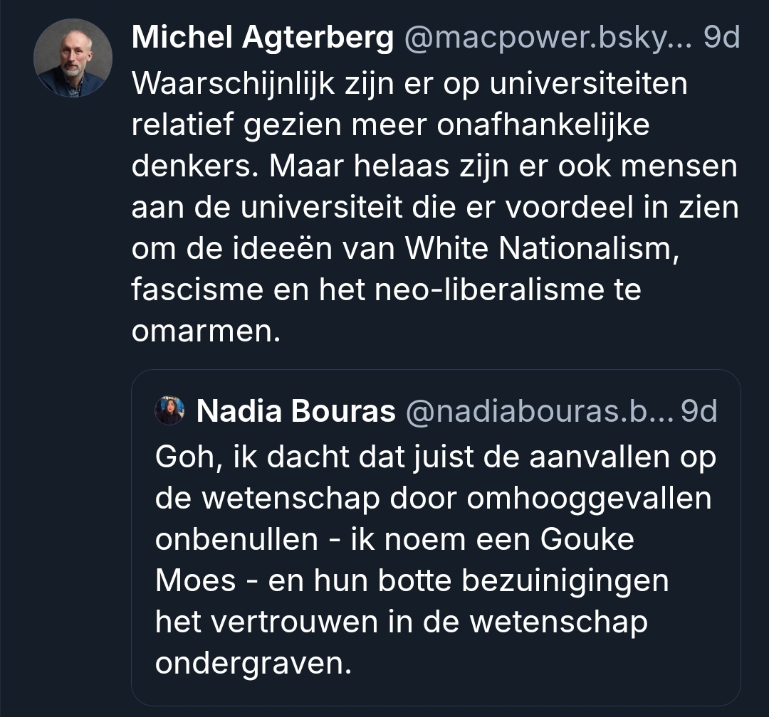The width and height of the screenshot is (769, 717).
Task: Click "omhooggevallen" in the quoted post
Action: [589, 498]
